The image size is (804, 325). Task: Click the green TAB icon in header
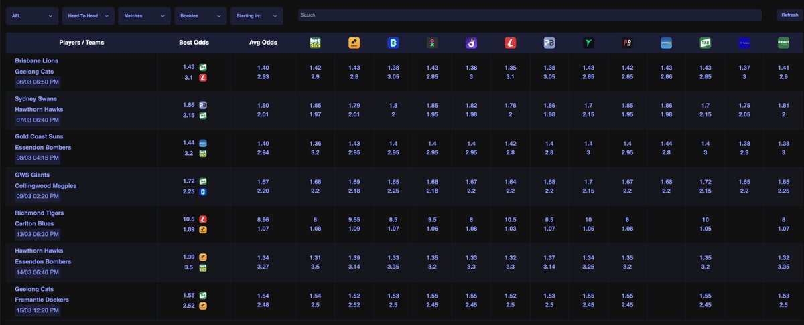(705, 43)
